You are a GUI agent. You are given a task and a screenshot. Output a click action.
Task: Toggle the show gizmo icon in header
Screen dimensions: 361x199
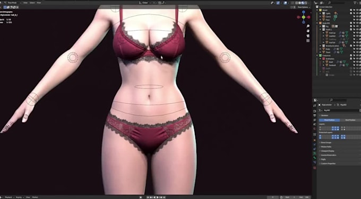click(x=278, y=3)
